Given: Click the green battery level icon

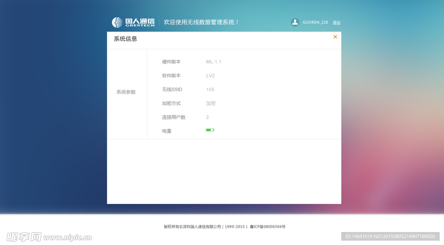Looking at the screenshot, I should pos(210,130).
